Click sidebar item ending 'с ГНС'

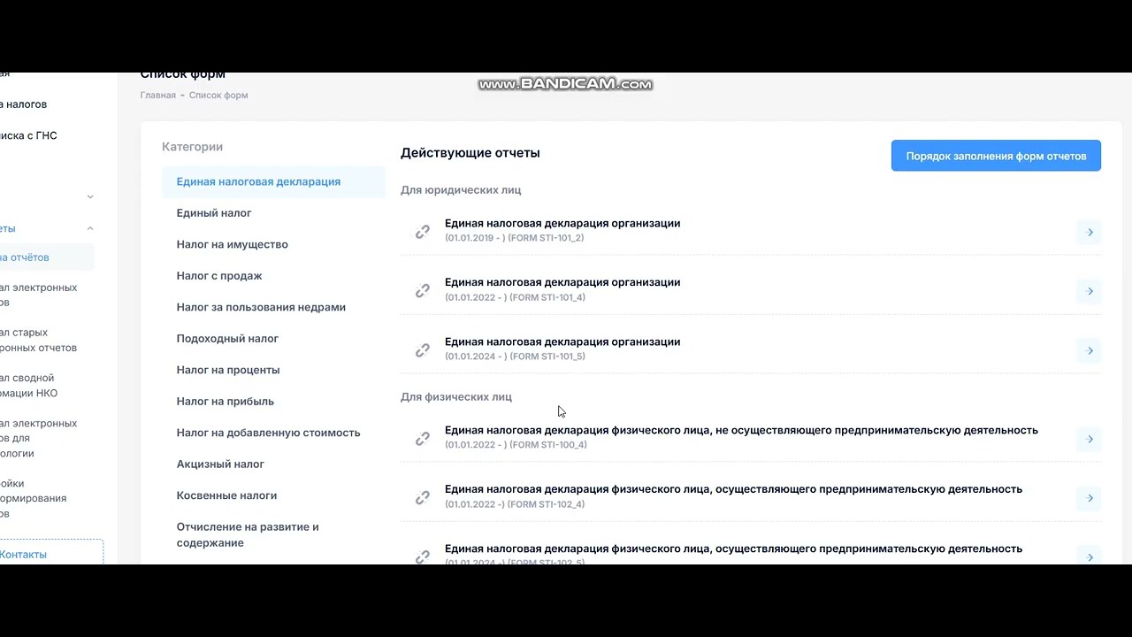pyautogui.click(x=28, y=135)
